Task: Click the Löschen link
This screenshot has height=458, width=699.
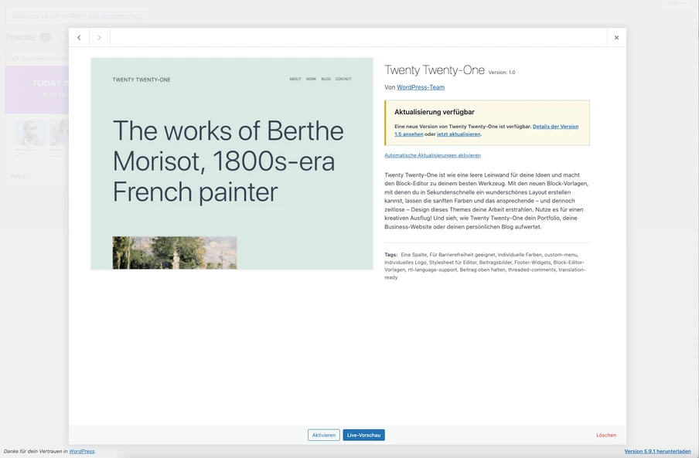Action: click(x=606, y=435)
